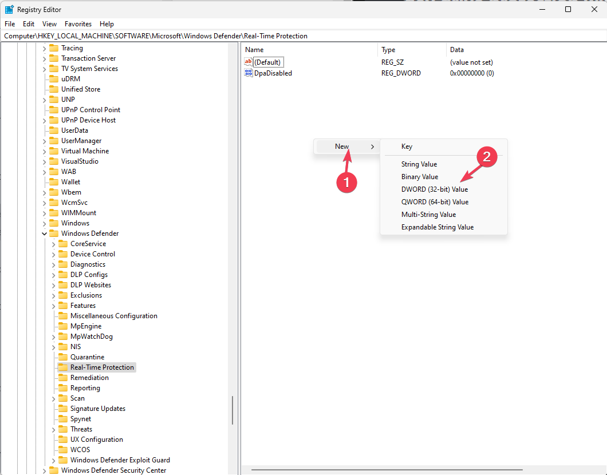This screenshot has width=607, height=475.
Task: Select the DLP Websites tree item
Action: pyautogui.click(x=90, y=284)
